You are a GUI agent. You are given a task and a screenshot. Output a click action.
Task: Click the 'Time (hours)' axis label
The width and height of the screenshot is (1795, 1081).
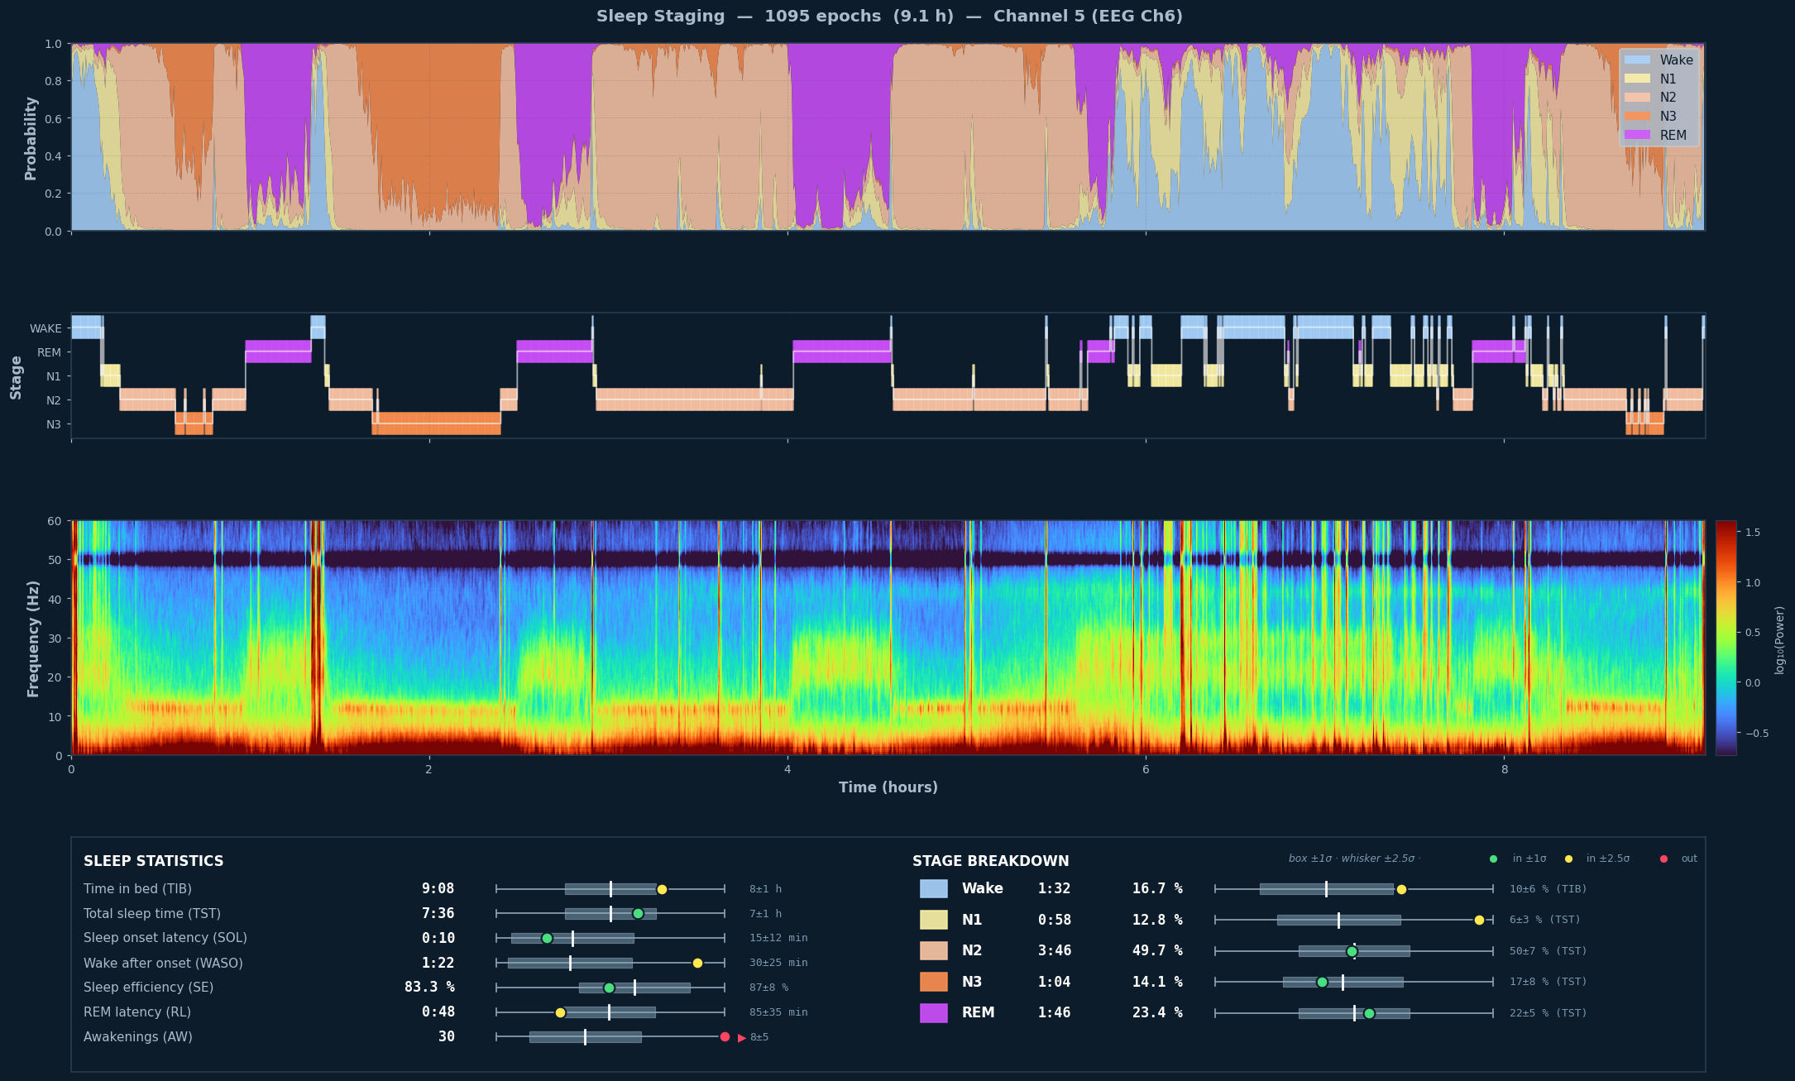(888, 787)
